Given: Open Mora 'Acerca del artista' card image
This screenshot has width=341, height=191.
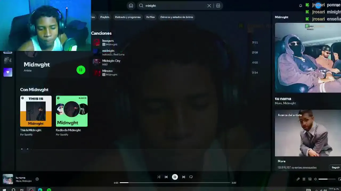Looking at the screenshot, I should (x=308, y=133).
